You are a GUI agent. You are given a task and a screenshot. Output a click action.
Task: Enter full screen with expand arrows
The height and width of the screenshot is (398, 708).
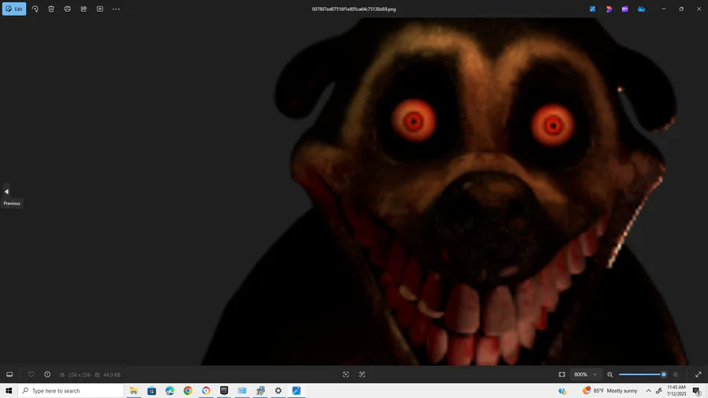click(x=698, y=374)
